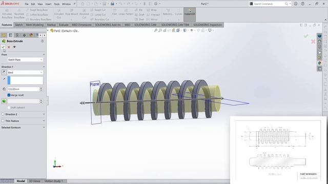
Task: Click the draft angle spinner arrows
Action: point(41,101)
